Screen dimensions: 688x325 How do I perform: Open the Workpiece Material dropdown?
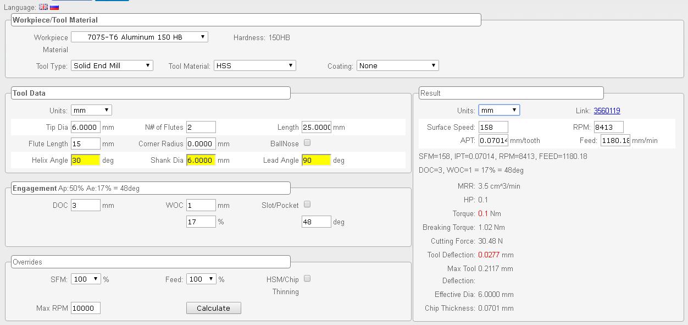click(139, 37)
